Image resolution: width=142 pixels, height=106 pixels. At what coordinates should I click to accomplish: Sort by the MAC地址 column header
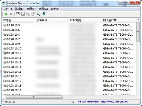pyautogui.click(x=85, y=20)
